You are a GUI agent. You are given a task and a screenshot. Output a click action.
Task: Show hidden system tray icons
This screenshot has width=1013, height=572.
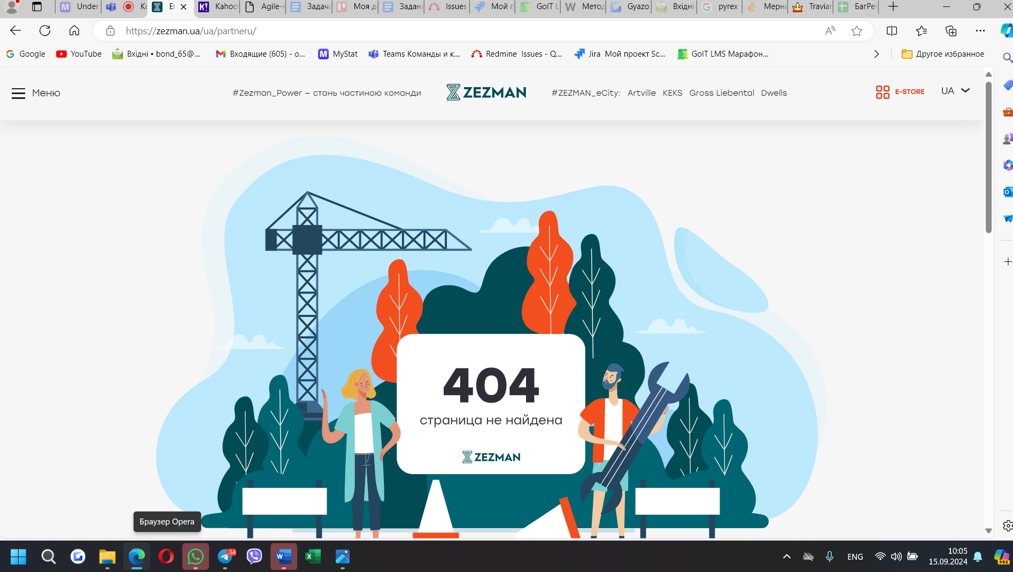pyautogui.click(x=786, y=556)
